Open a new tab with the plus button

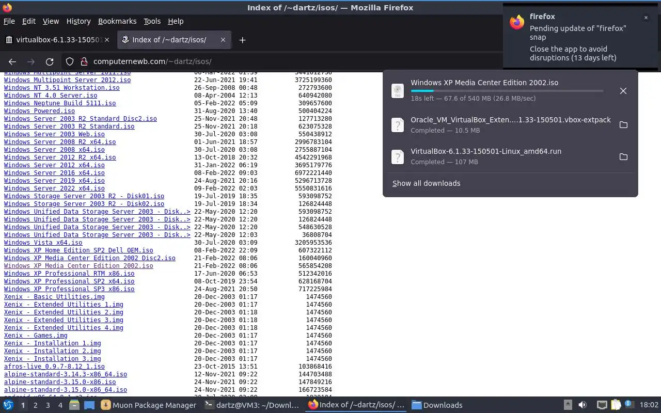pos(242,40)
